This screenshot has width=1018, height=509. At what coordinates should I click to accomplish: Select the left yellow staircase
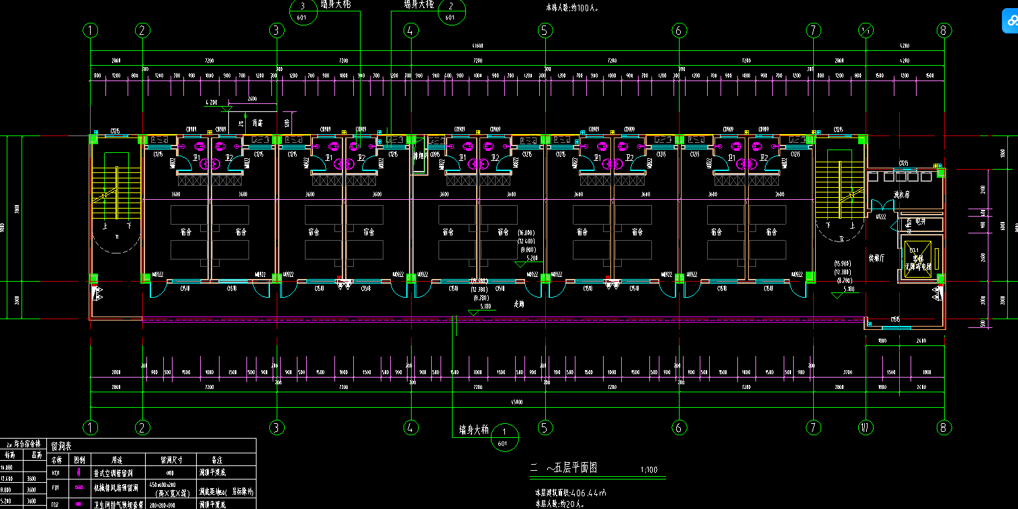[x=117, y=193]
